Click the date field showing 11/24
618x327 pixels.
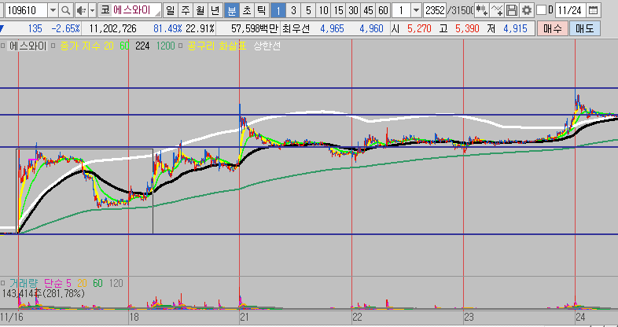click(570, 10)
